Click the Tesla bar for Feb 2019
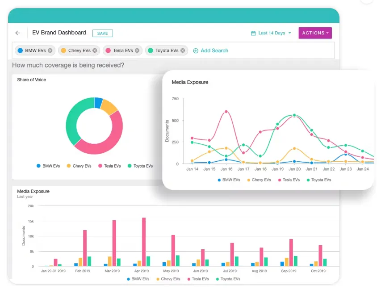The height and width of the screenshot is (298, 381). pos(85,248)
